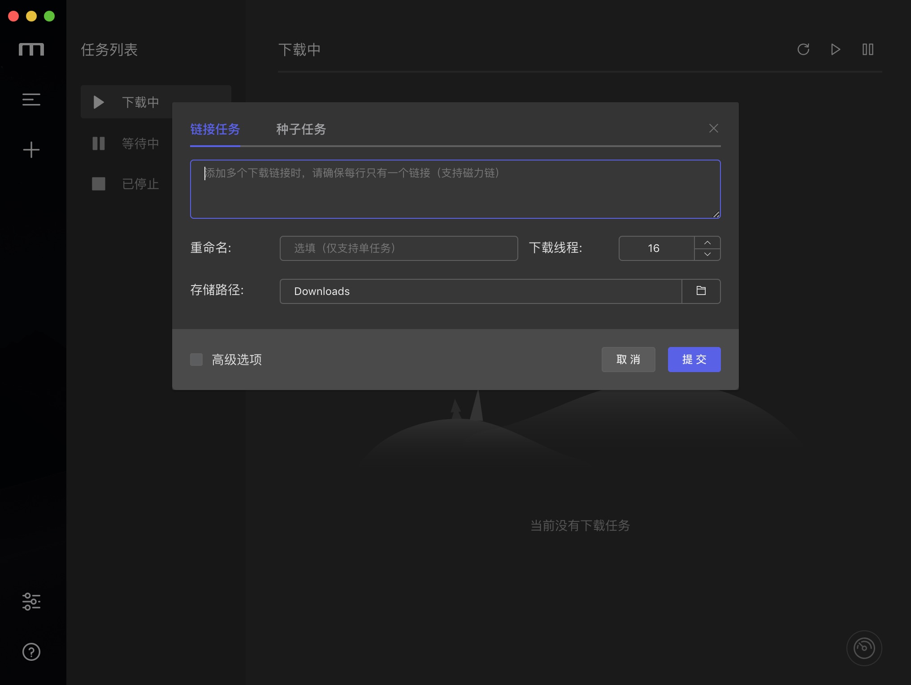
Task: Open the help question mark icon
Action: 31,652
